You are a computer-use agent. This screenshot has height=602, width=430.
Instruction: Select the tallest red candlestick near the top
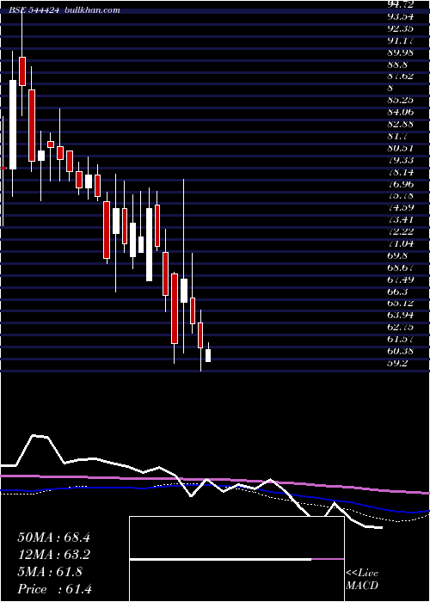(x=32, y=126)
